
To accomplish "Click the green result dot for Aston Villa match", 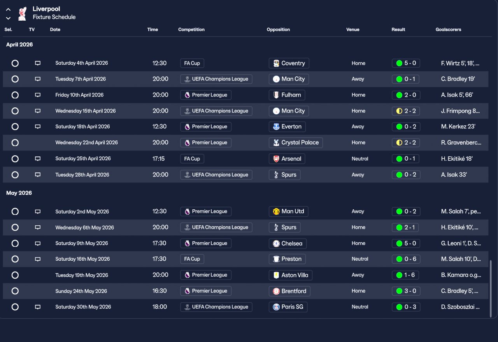I will (x=399, y=275).
